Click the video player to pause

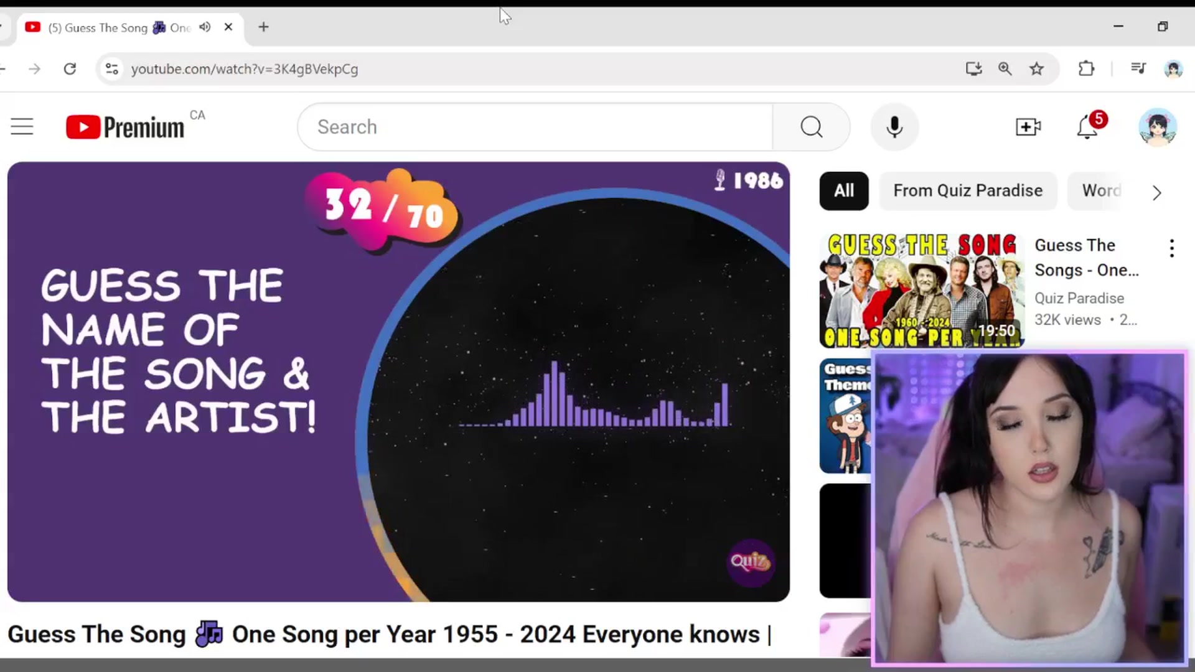(398, 382)
